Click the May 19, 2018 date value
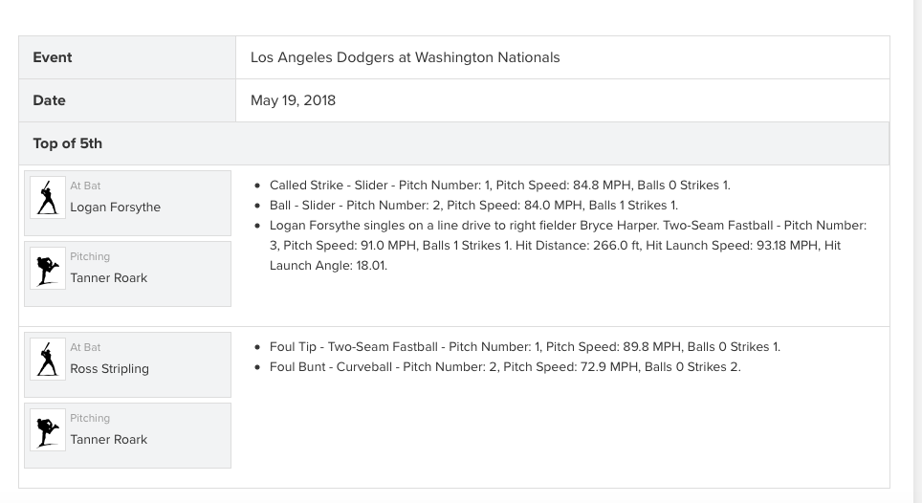The height and width of the screenshot is (503, 922). click(x=293, y=100)
